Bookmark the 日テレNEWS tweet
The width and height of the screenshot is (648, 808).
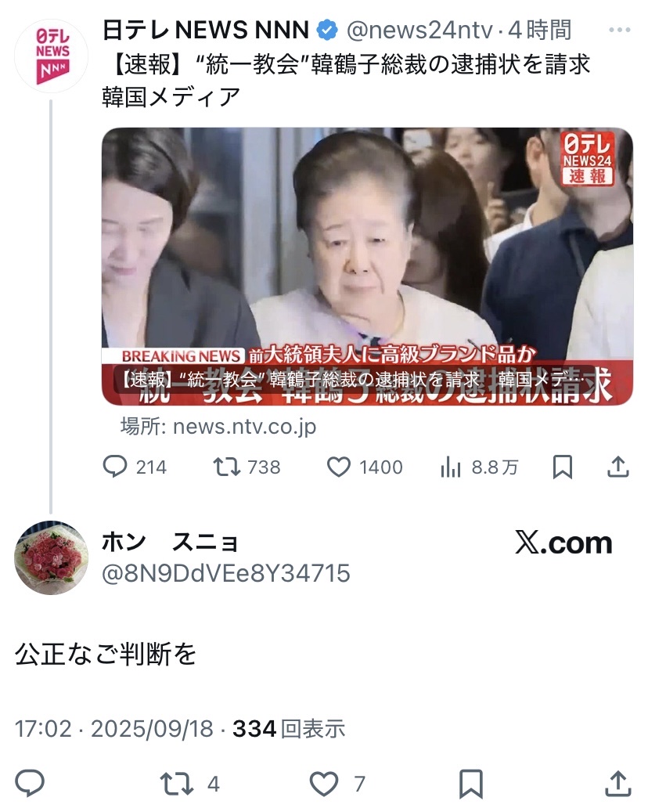[563, 467]
